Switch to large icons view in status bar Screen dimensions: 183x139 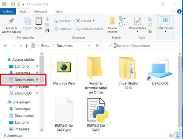point(178,135)
